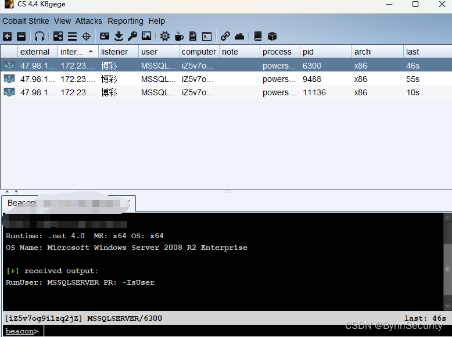This screenshot has height=337, width=452.
Task: Sort by the process column header
Action: 280,52
